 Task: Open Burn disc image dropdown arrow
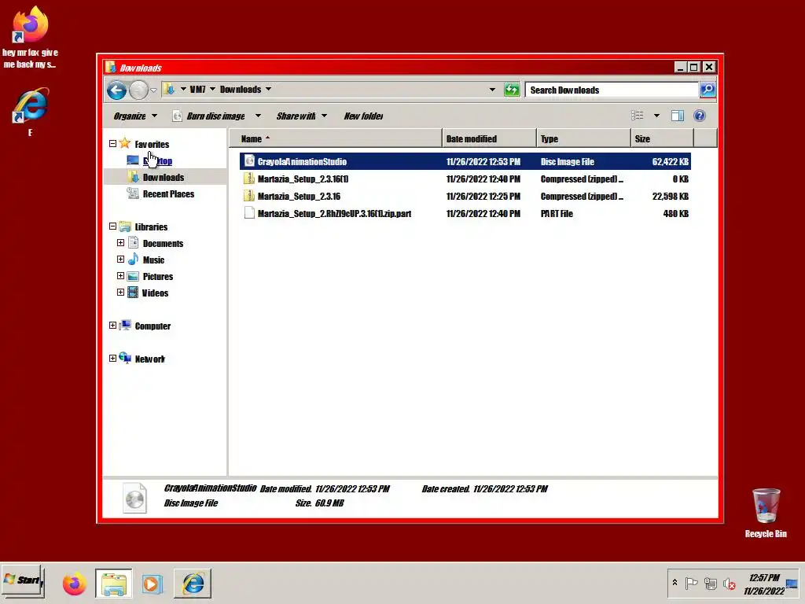coord(258,116)
